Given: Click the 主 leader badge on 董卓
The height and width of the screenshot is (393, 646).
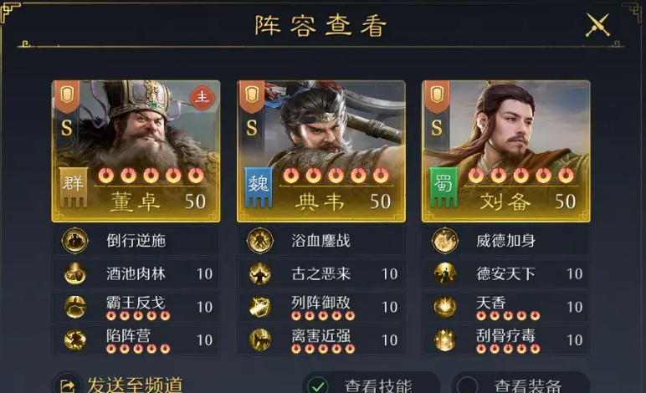Looking at the screenshot, I should coord(203,98).
